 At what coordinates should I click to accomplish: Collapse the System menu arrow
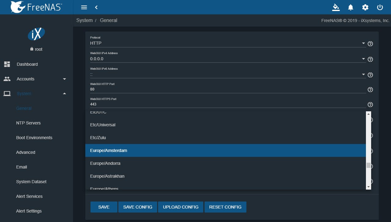pyautogui.click(x=64, y=94)
